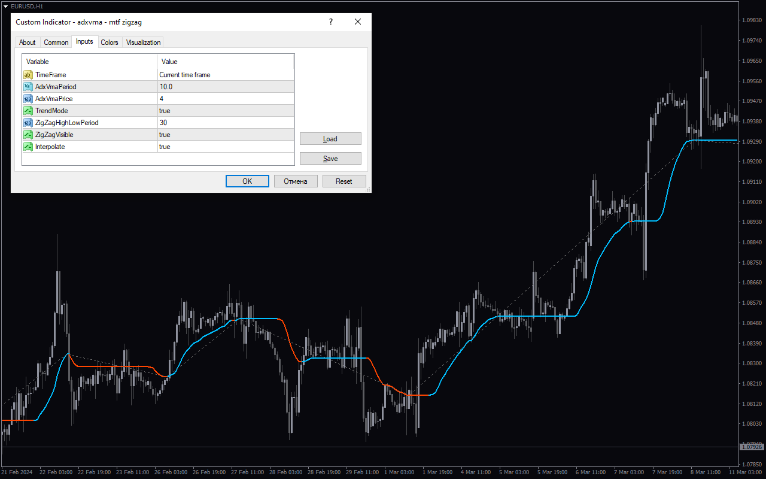Switch to the Common tab
The image size is (766, 479).
click(56, 43)
